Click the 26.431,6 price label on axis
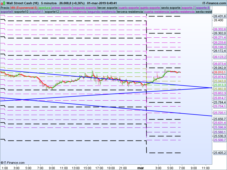This screenshot has width=227, height=170. (219, 16)
